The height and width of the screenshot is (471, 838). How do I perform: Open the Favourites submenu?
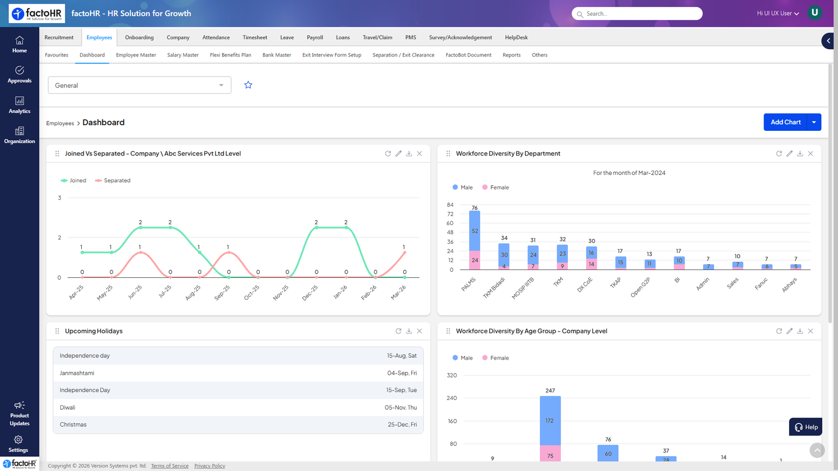point(57,55)
